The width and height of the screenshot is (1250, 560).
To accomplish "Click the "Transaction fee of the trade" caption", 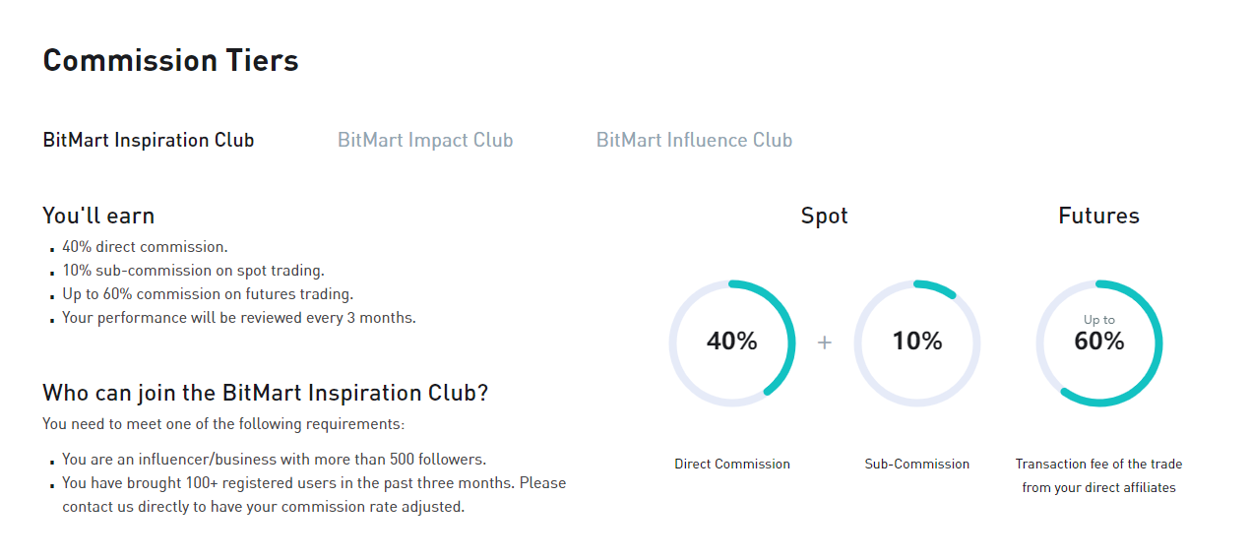I will click(x=1098, y=464).
